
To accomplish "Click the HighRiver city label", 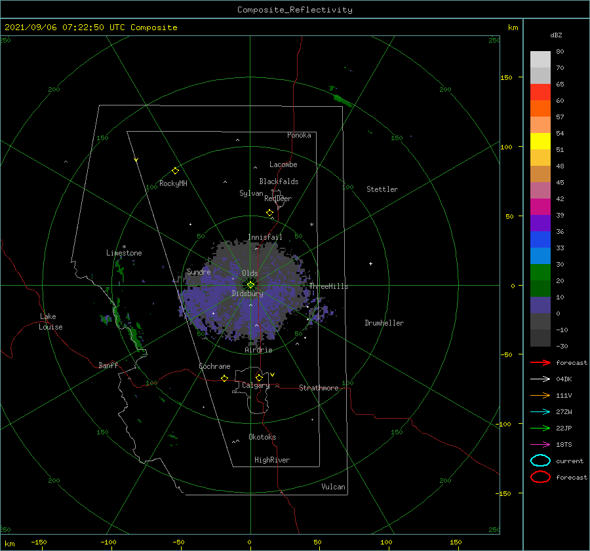I will click(272, 460).
